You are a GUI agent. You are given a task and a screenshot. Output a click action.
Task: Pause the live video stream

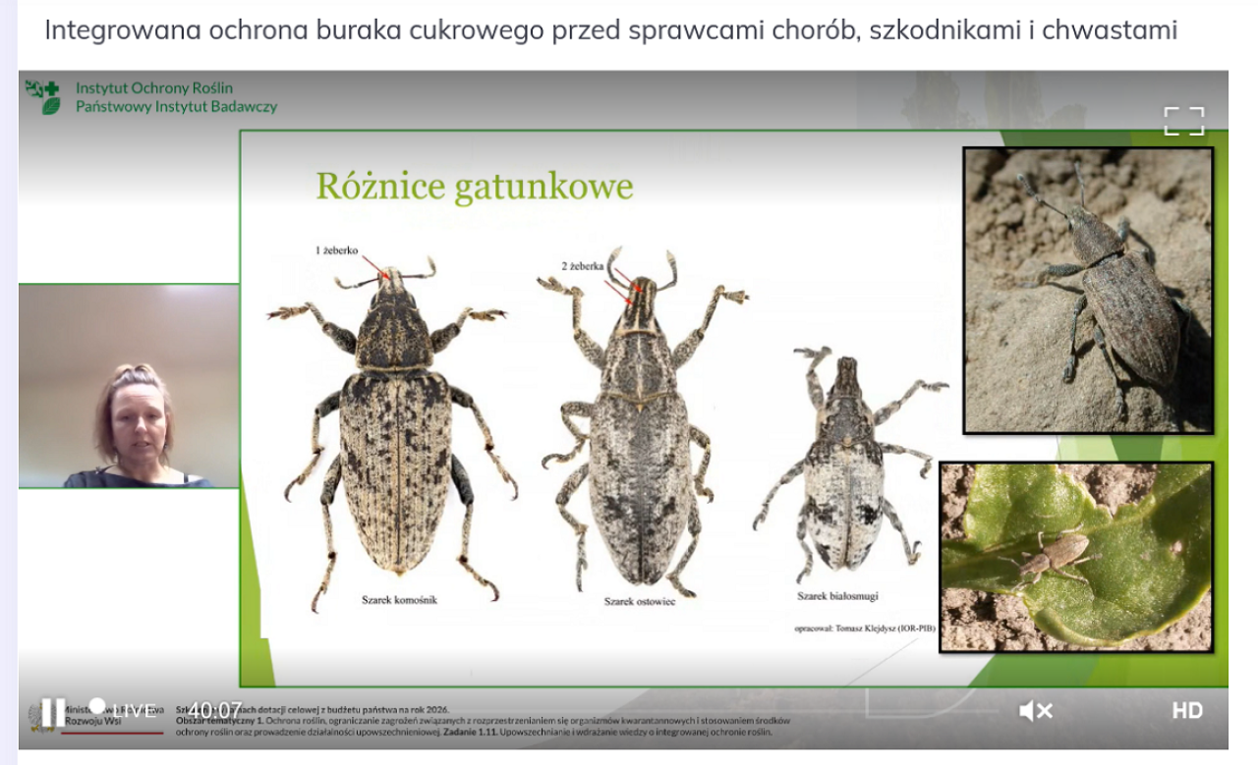click(52, 711)
